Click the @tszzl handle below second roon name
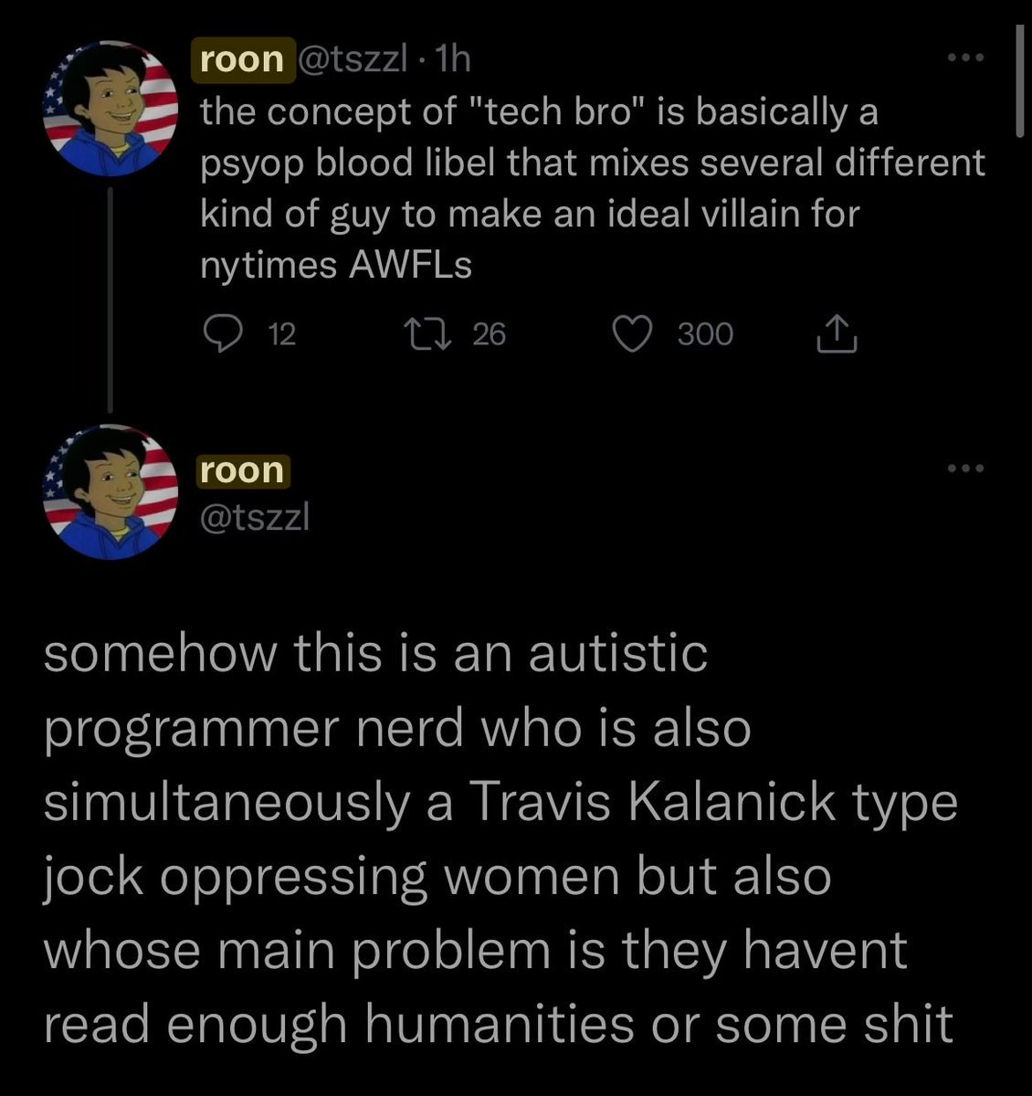 point(255,518)
